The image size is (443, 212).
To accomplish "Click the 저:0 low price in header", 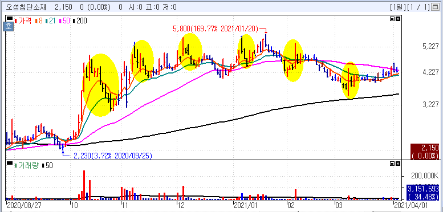I will pyautogui.click(x=169, y=7).
